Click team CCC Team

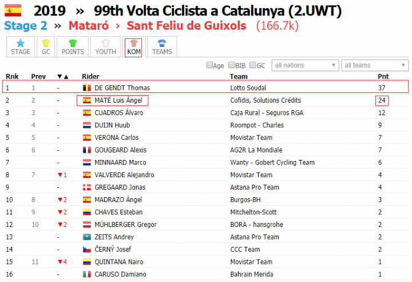[x=245, y=249]
